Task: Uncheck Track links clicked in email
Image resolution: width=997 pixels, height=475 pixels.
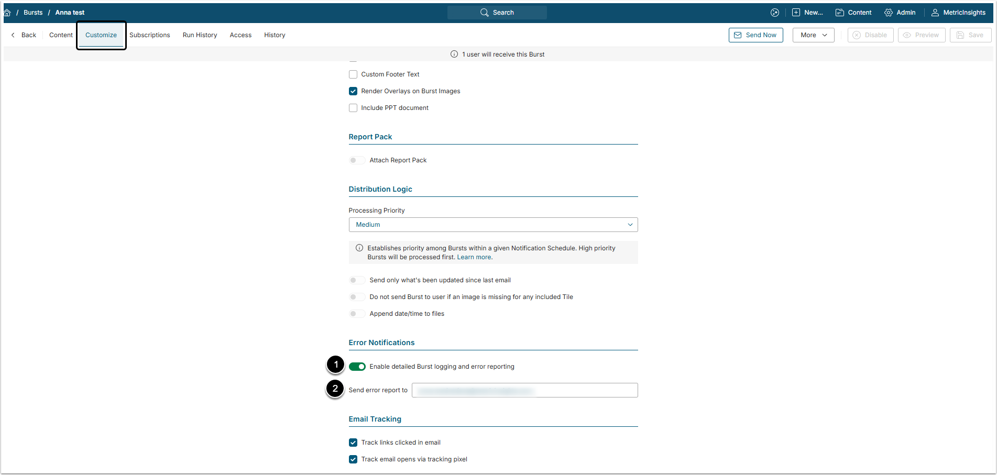Action: pyautogui.click(x=353, y=443)
